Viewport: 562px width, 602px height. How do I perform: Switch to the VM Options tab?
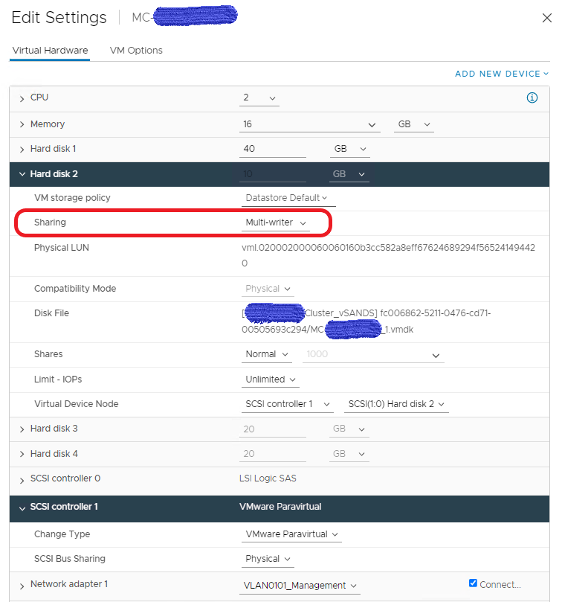(136, 51)
